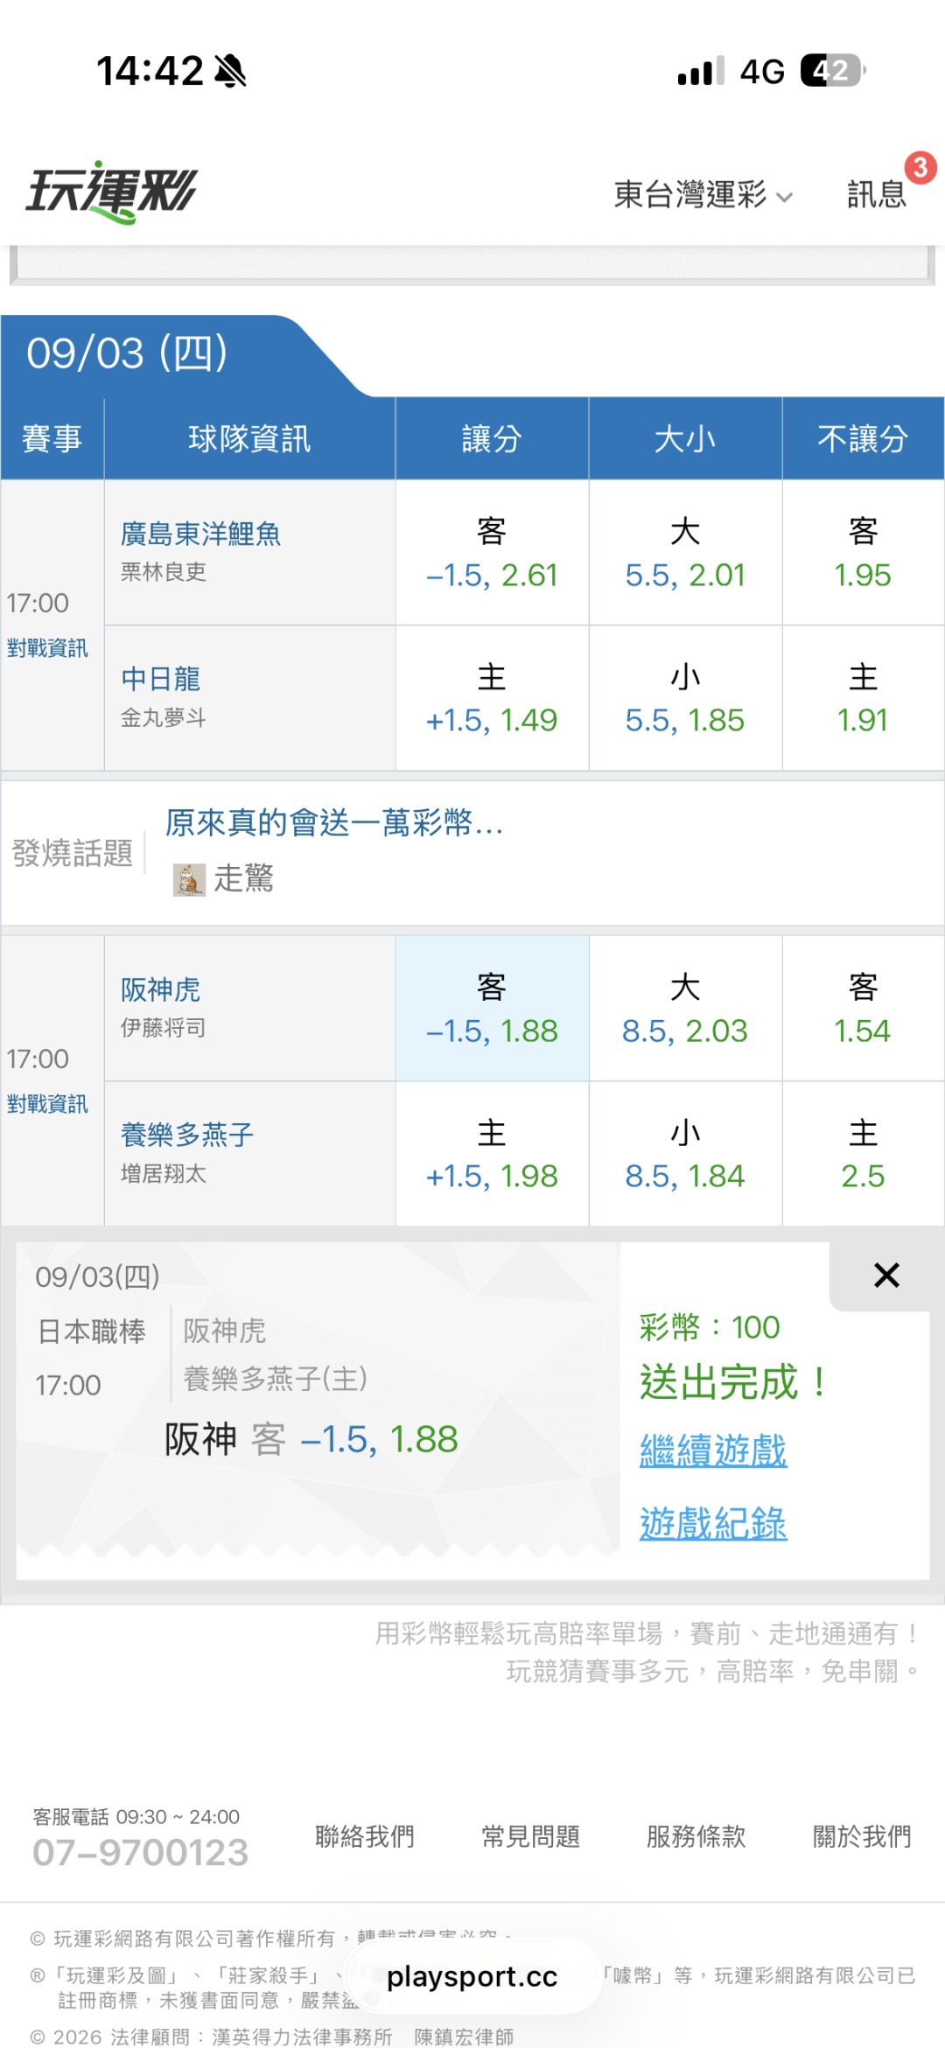The width and height of the screenshot is (945, 2048).
Task: Close the bet slip with the X
Action: (886, 1276)
